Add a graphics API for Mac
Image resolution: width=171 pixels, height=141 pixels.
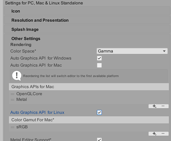pyautogui.click(x=154, y=106)
